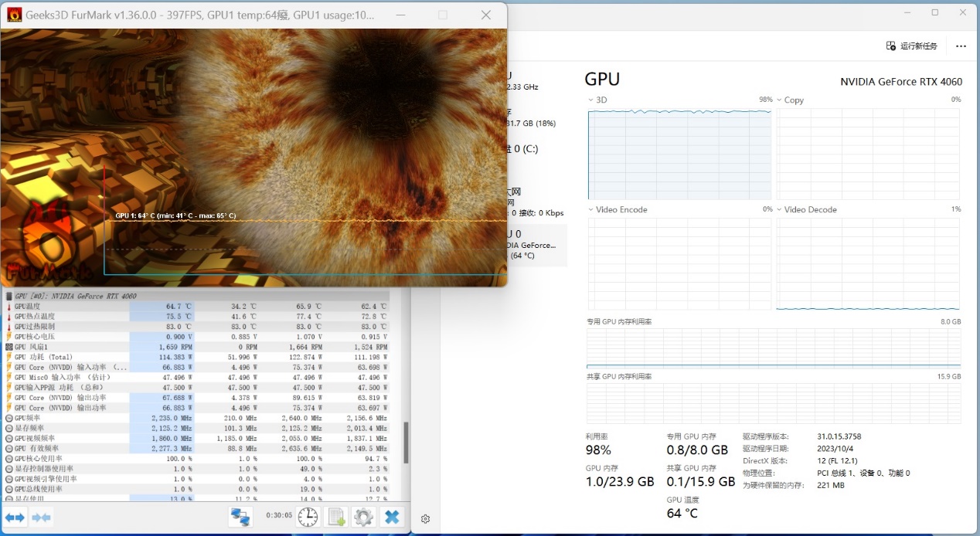The height and width of the screenshot is (536, 980).
Task: Minimize the Task Manager window
Action: (x=908, y=12)
